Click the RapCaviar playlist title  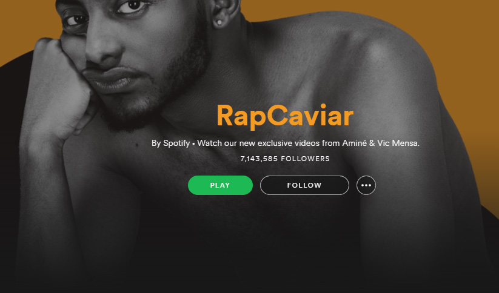[285, 116]
